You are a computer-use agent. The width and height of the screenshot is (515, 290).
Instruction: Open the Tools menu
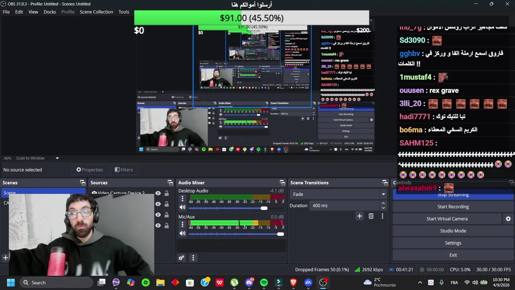point(124,12)
